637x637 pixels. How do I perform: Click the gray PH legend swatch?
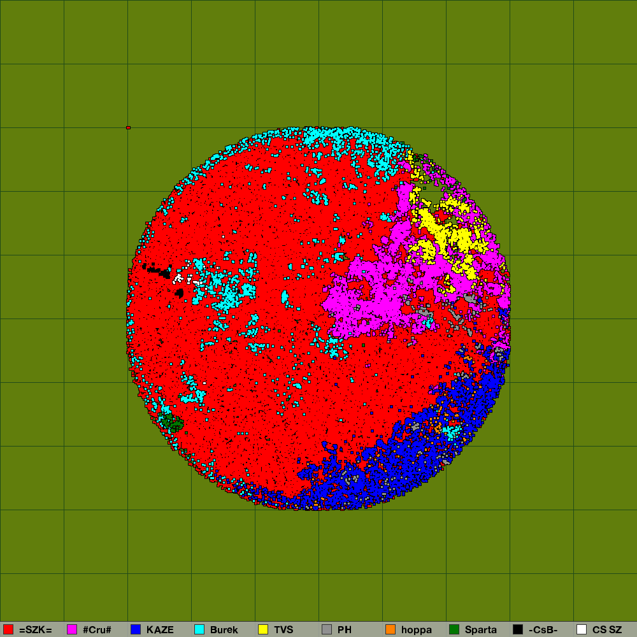tap(327, 629)
